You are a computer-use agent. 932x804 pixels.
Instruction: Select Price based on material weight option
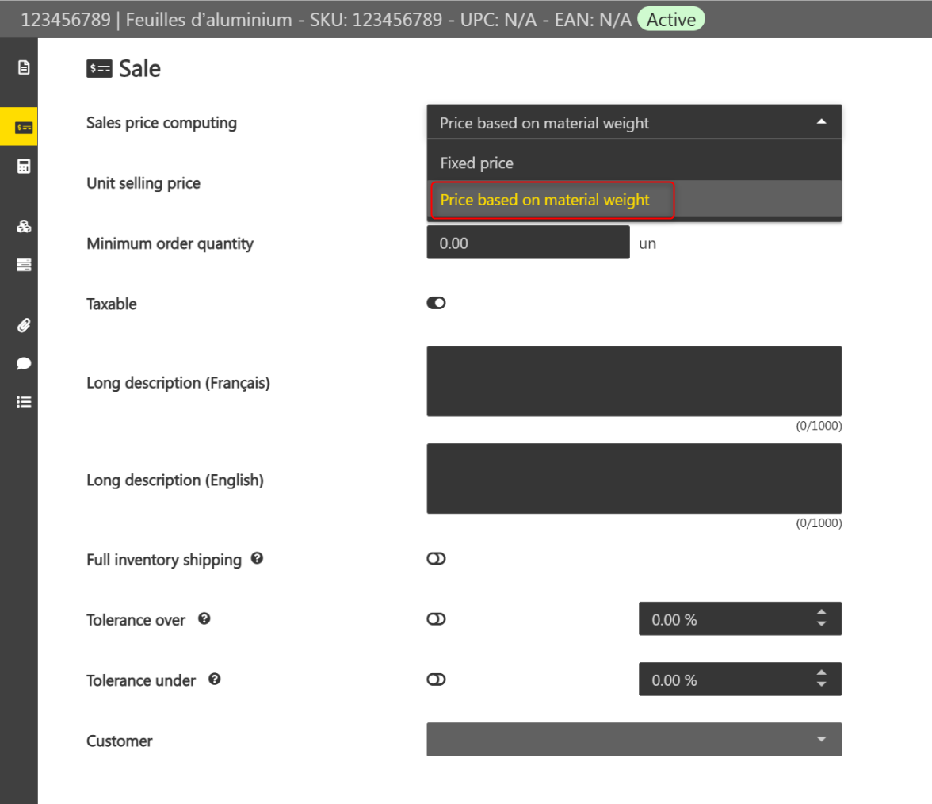pyautogui.click(x=545, y=201)
